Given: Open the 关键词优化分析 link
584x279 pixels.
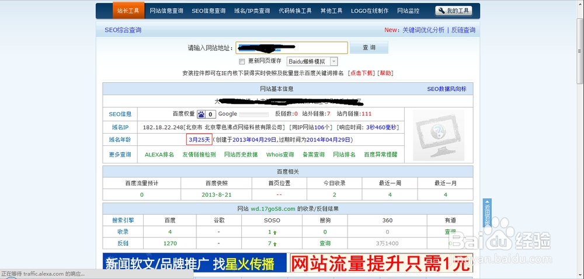Looking at the screenshot, I should [x=423, y=30].
